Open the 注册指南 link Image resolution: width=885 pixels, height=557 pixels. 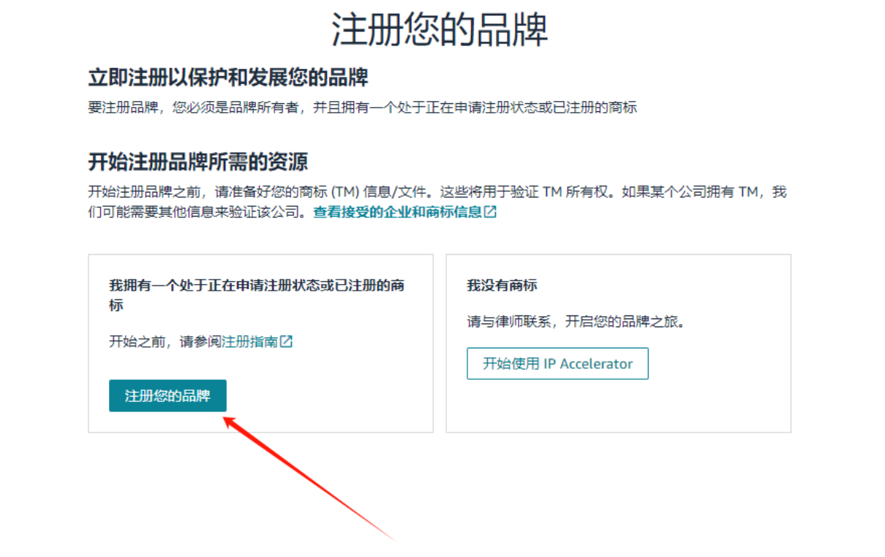pyautogui.click(x=249, y=342)
